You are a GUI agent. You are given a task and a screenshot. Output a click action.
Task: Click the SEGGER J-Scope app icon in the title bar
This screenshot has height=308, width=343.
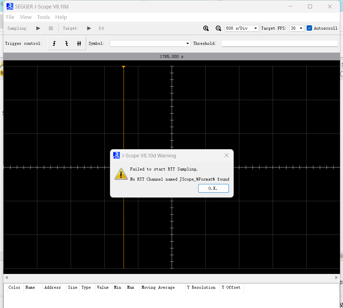point(10,7)
